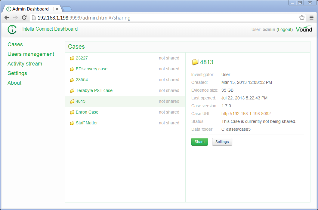Click the browser address bar
318x210 pixels.
click(x=165, y=18)
